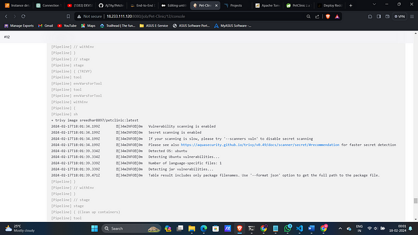Open Visual Studio Code from the taskbar
Viewport: 418px width, 235px height.
300,228
